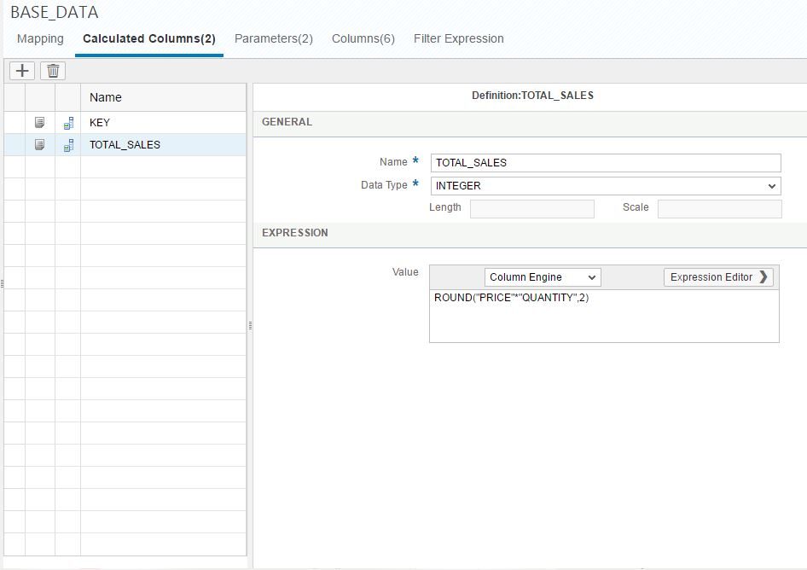
Task: Switch to the Mapping tab
Action: click(x=40, y=38)
